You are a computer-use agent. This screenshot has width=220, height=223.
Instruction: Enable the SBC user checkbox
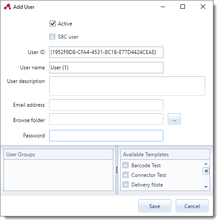(52, 37)
